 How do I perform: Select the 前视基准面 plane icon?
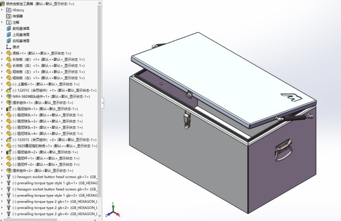8,29
